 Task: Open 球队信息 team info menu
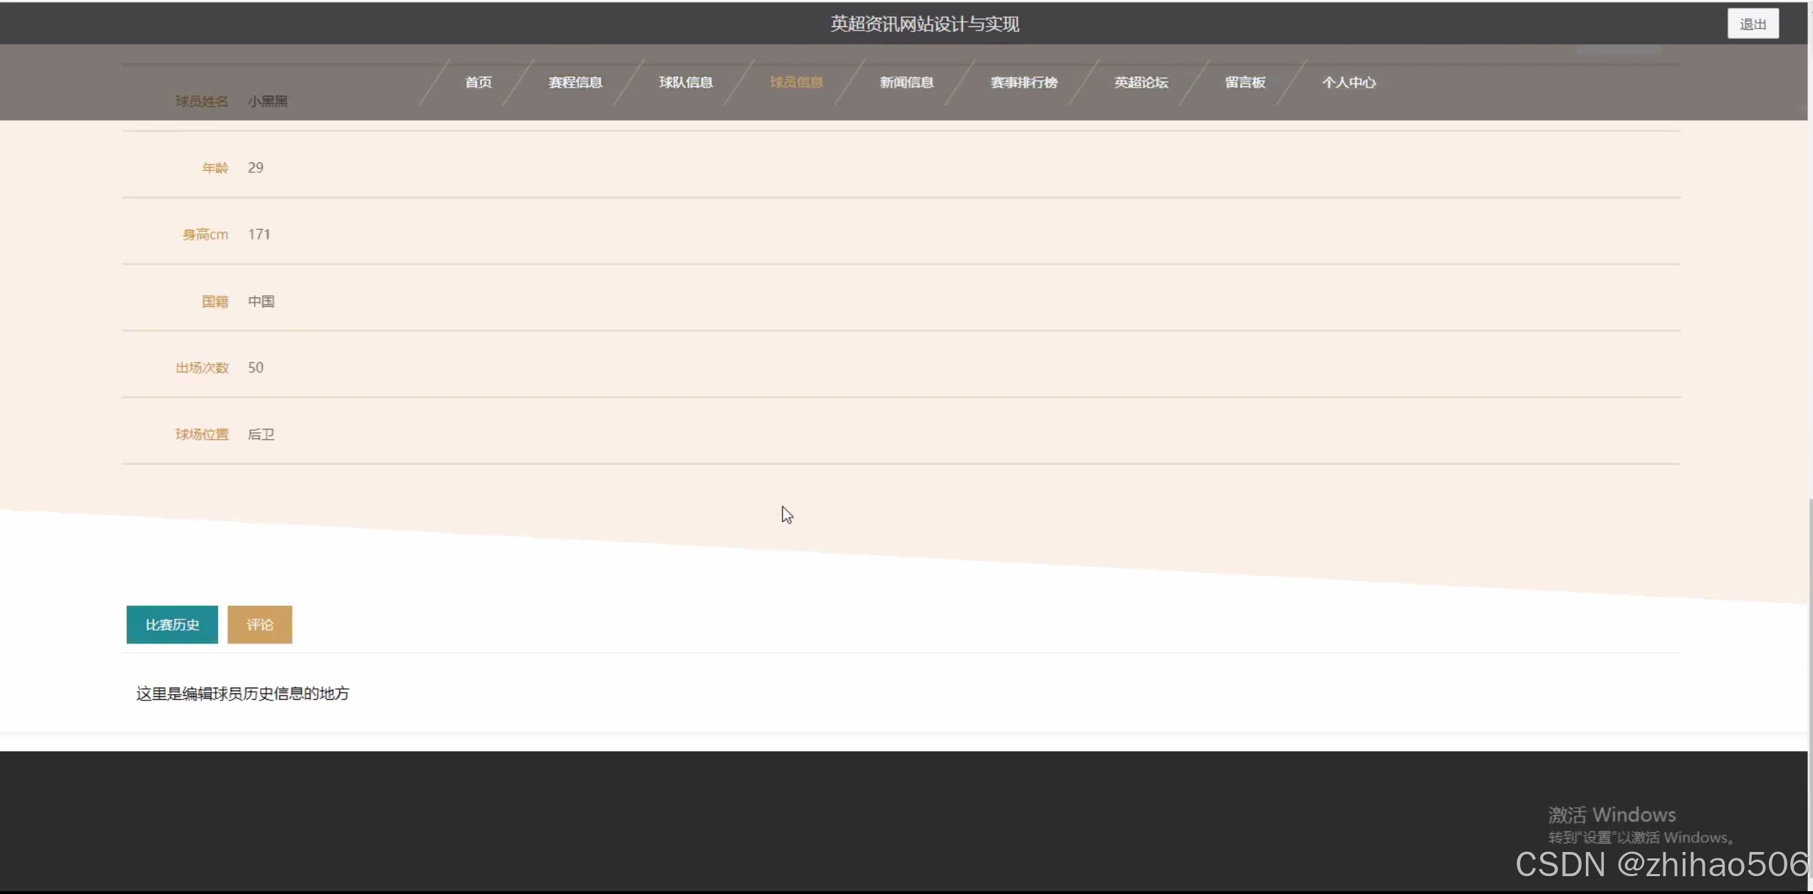click(x=685, y=83)
